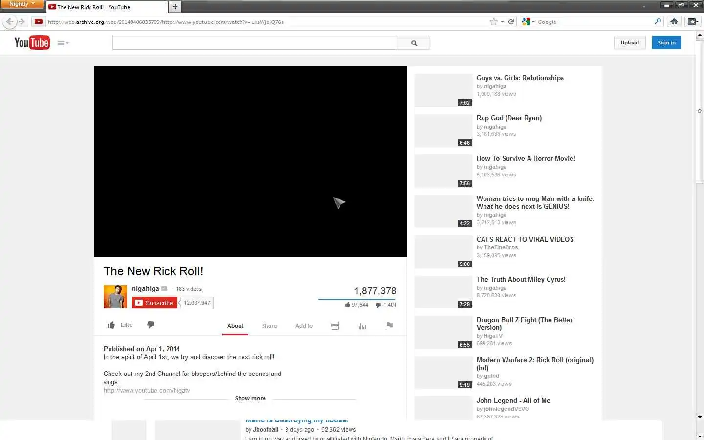Click the Sign in button
The height and width of the screenshot is (440, 704).
(x=666, y=43)
